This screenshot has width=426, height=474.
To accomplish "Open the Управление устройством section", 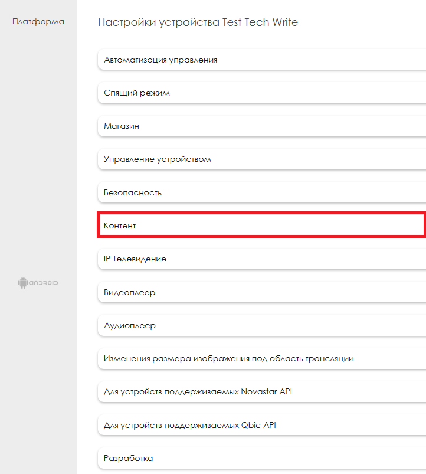I will [x=157, y=159].
